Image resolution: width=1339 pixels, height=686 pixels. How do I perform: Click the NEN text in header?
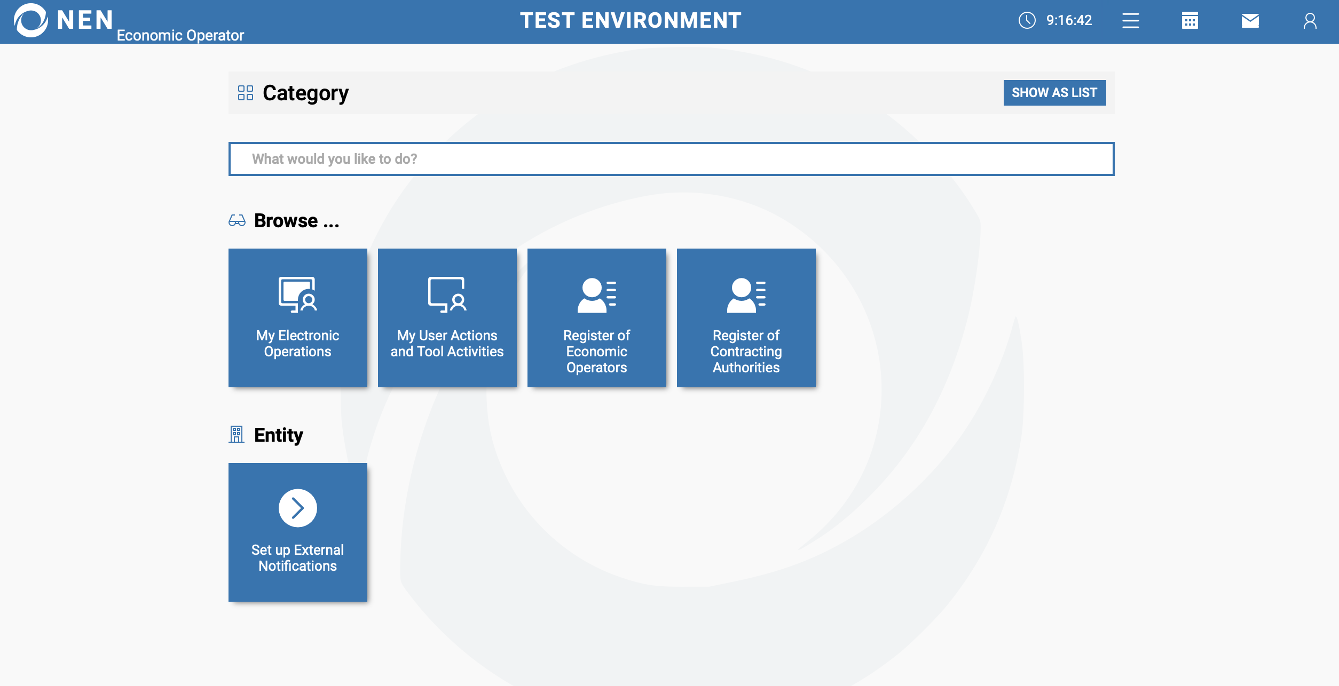coord(85,20)
